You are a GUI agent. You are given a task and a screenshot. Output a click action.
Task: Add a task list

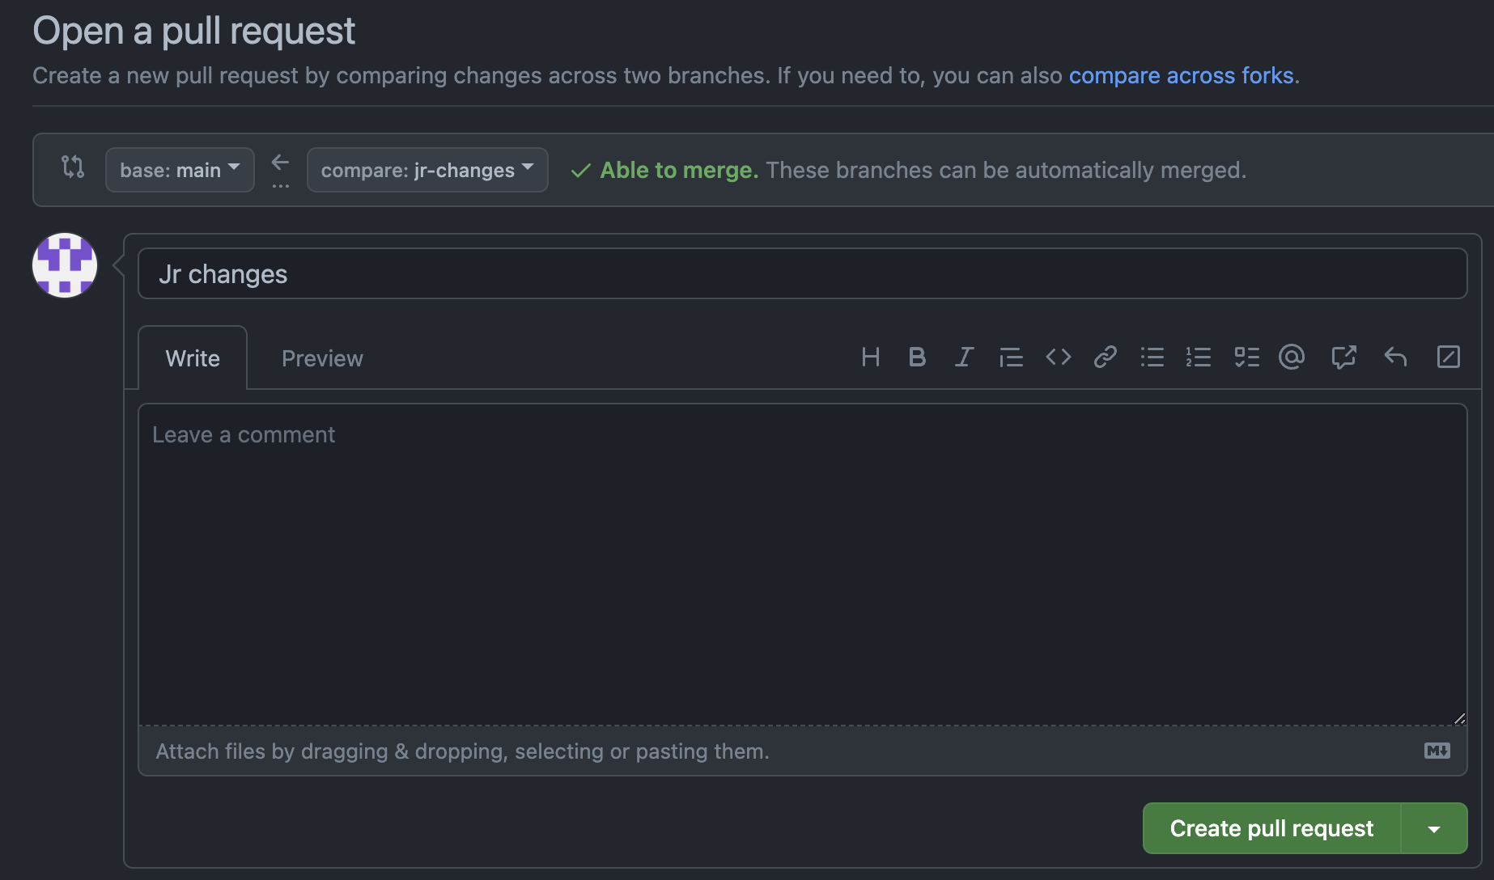(x=1246, y=357)
